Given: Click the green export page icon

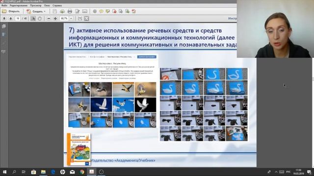Looking at the screenshot, I should (x=128, y=11).
